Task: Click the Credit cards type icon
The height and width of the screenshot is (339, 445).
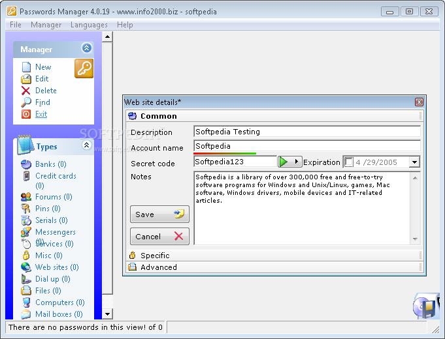Action: (x=26, y=176)
